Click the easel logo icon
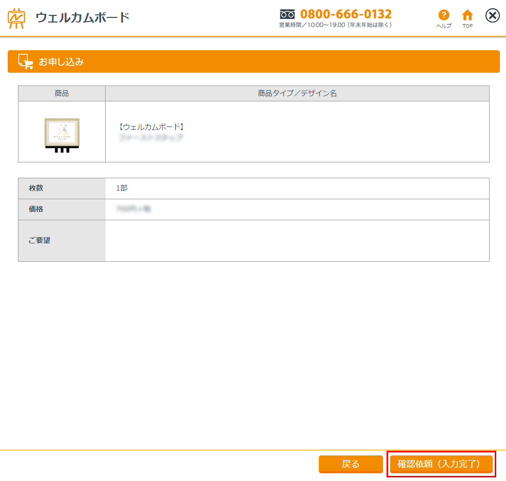Image resolution: width=506 pixels, height=481 pixels. coord(16,18)
